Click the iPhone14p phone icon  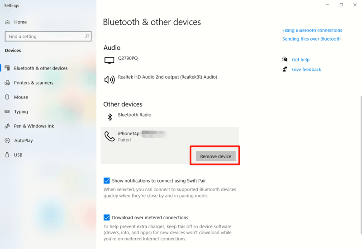pos(110,136)
